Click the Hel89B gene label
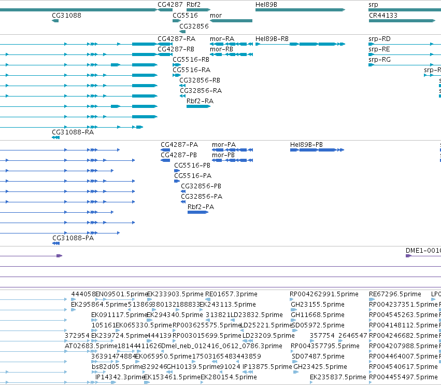Image resolution: width=441 pixels, height=385 pixels. pyautogui.click(x=266, y=5)
